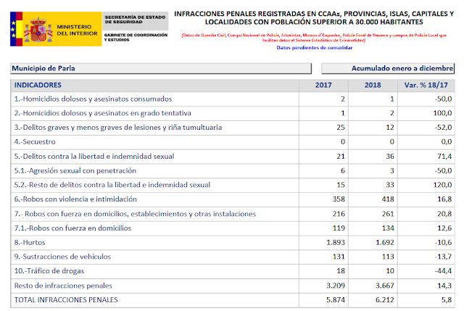
Task: Select the 2018 value 3.667 in Resto de infracciones
Action: pyautogui.click(x=385, y=286)
